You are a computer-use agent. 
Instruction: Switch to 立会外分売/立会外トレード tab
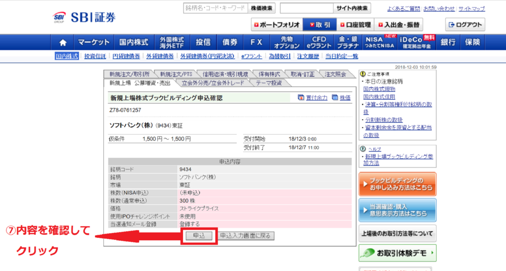pos(213,83)
